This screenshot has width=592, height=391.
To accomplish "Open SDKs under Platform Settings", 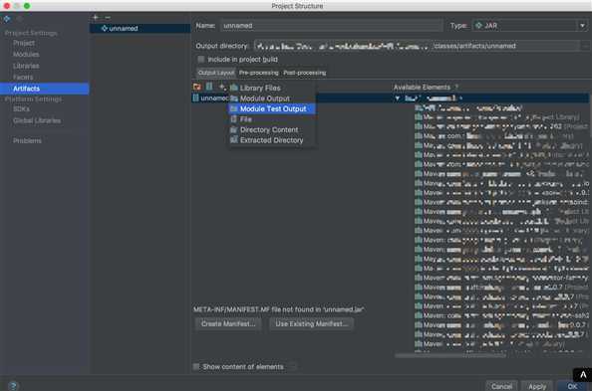I will click(21, 109).
